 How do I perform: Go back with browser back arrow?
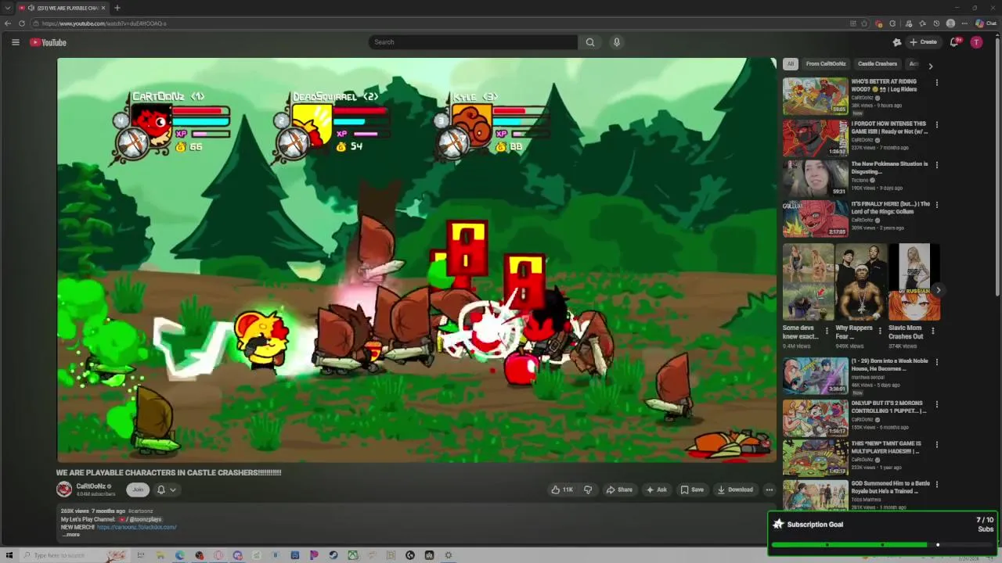(x=8, y=23)
